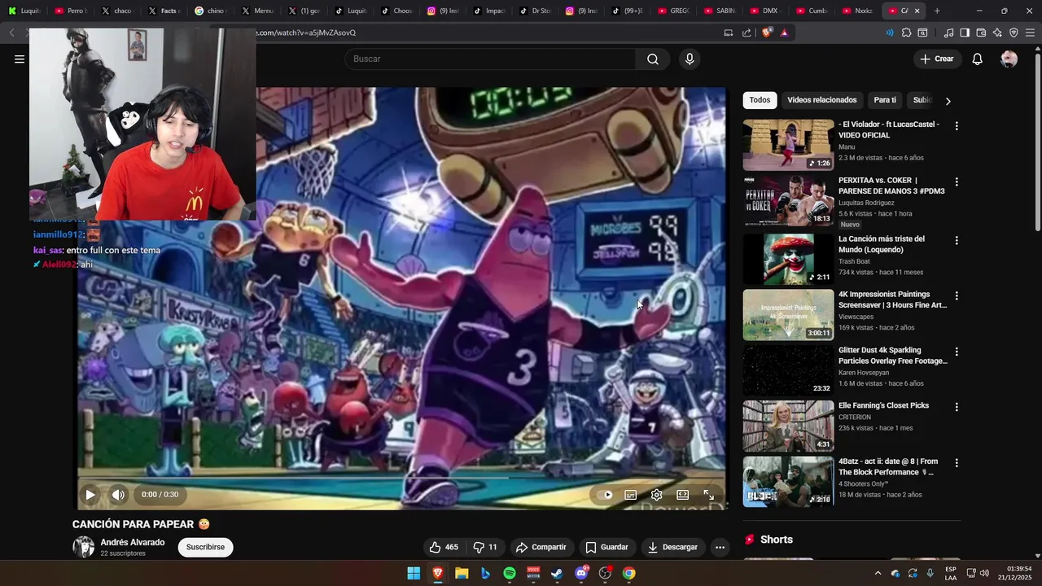Viewport: 1042px width, 586px height.
Task: Open El Violador video thumbnail
Action: (788, 145)
